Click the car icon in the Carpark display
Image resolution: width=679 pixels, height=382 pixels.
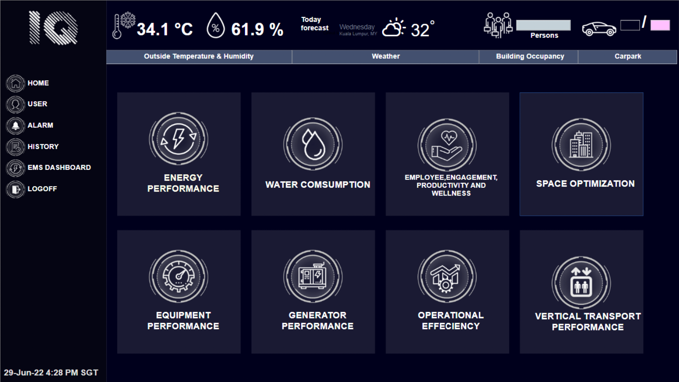point(599,27)
